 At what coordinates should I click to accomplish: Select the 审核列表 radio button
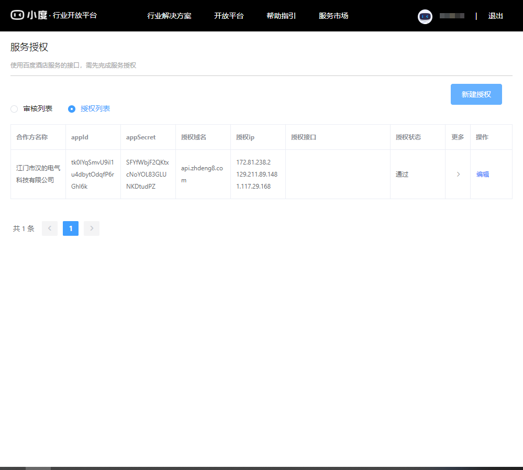(14, 109)
